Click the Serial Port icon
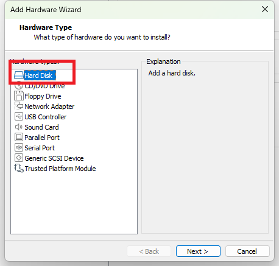The height and width of the screenshot is (266, 279). (19, 147)
